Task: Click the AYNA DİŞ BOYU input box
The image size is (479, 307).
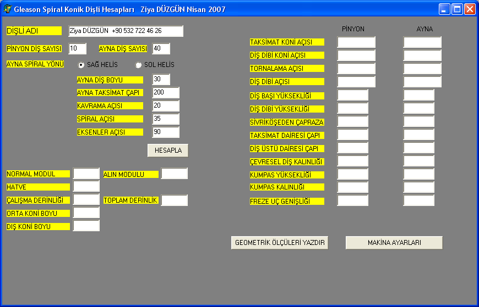Action: pos(161,80)
